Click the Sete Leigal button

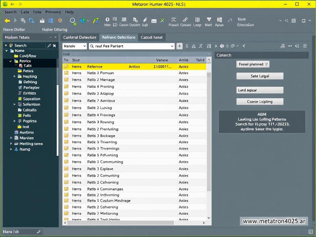(260, 76)
